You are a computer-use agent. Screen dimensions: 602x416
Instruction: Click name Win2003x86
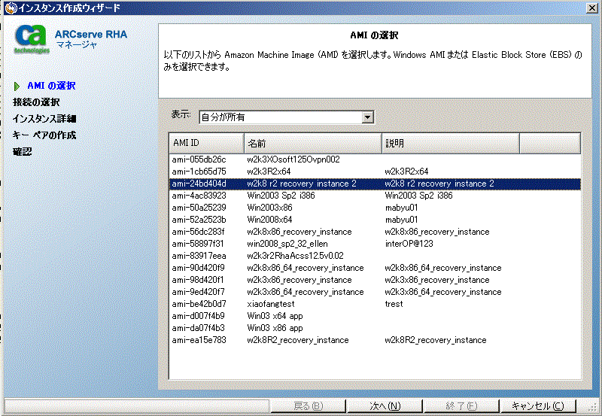(x=269, y=208)
